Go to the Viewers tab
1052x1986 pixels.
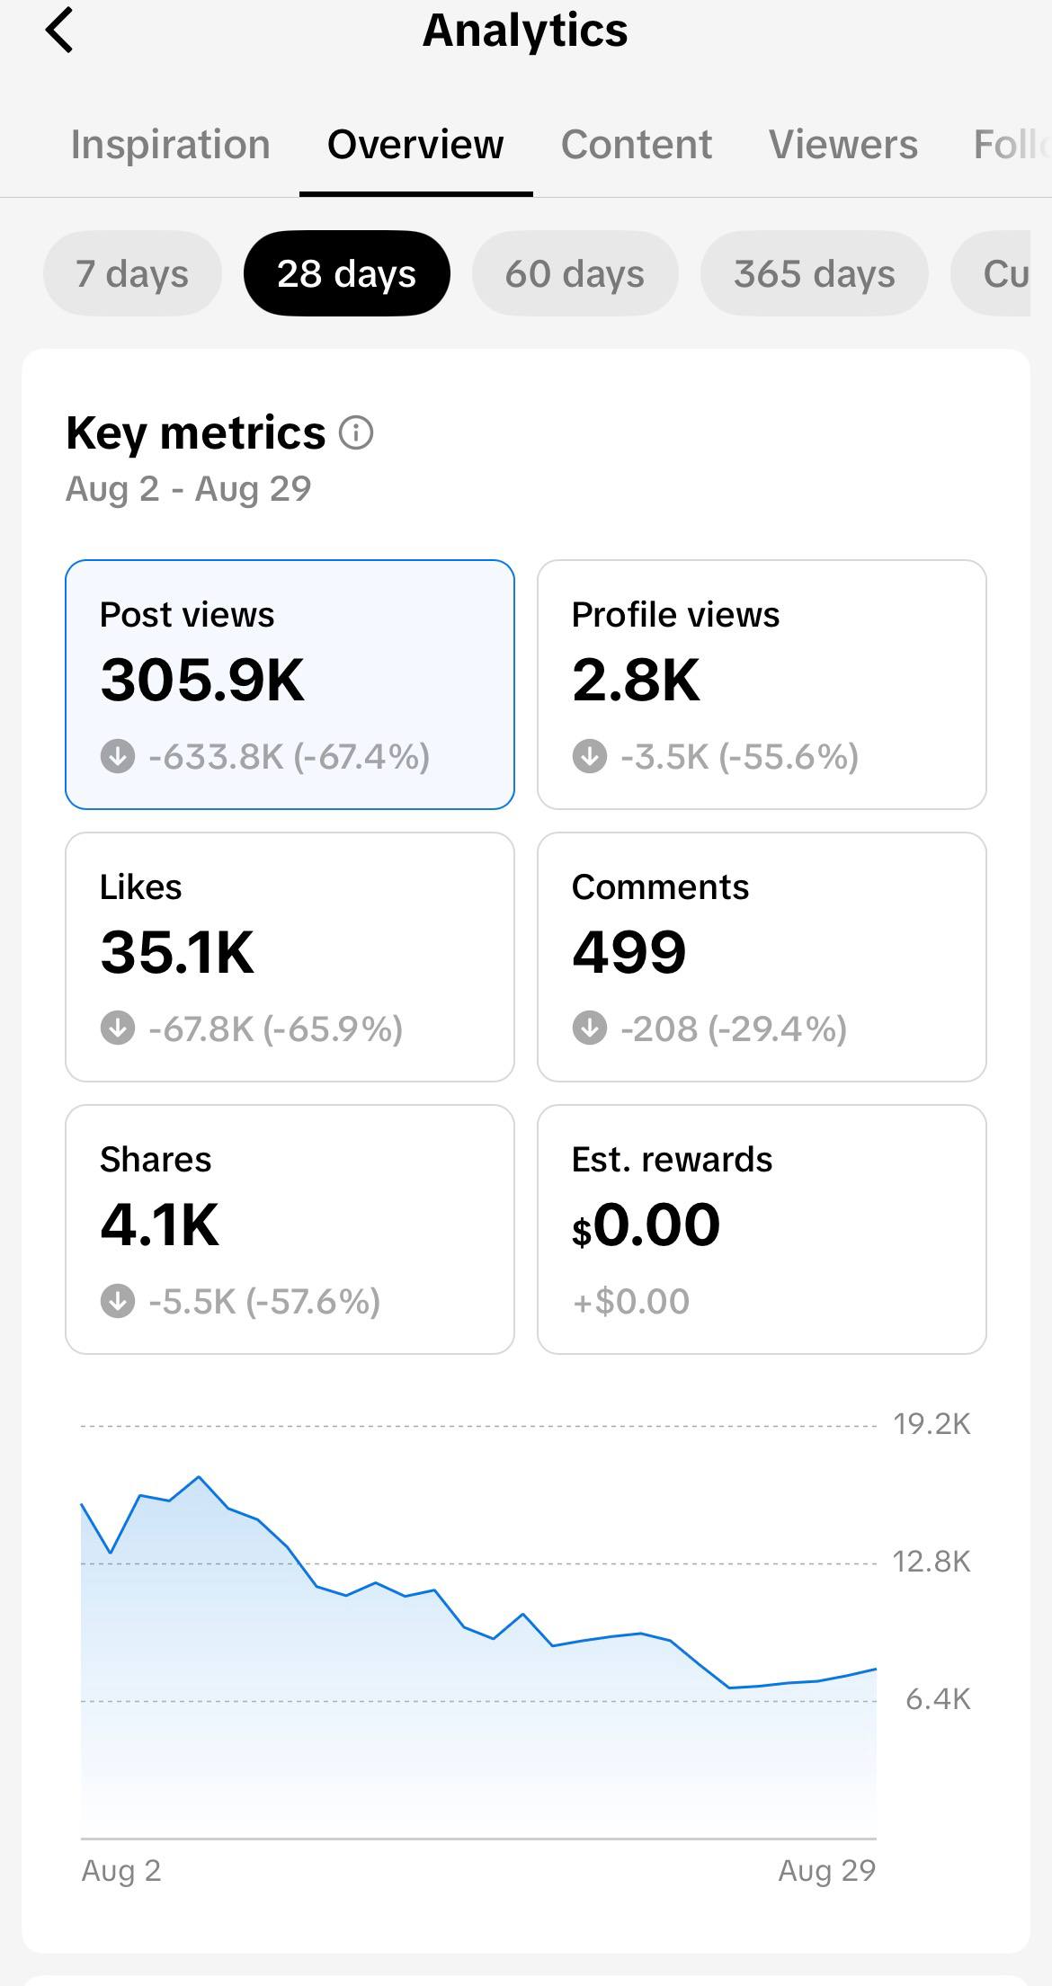(x=843, y=145)
